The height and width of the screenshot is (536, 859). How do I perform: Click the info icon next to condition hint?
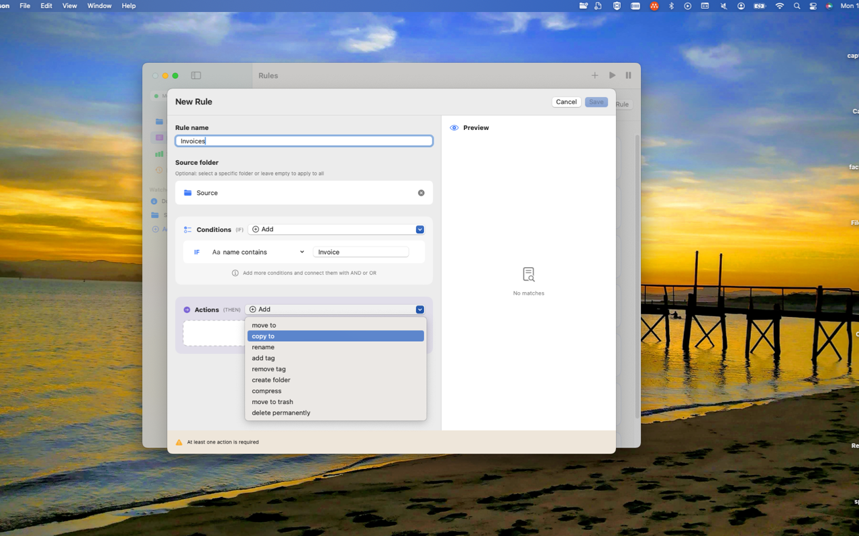236,273
